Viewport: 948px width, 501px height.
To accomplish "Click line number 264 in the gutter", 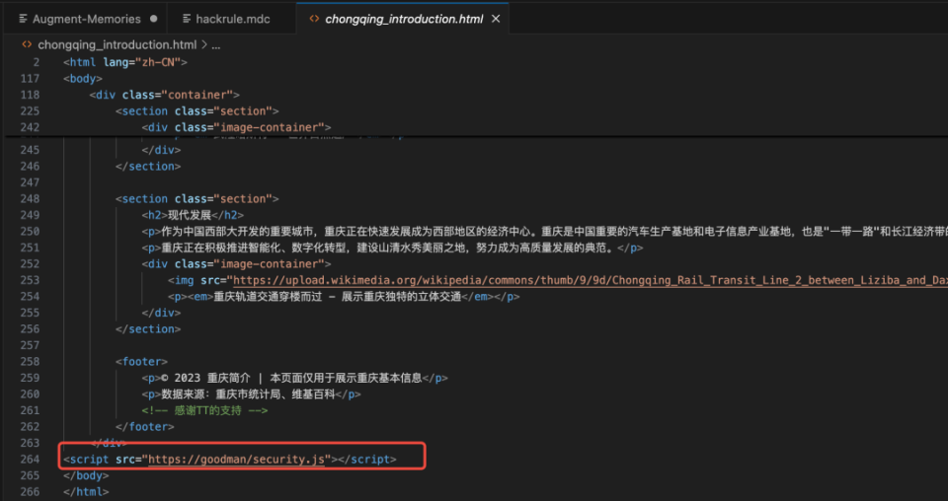I will click(29, 459).
